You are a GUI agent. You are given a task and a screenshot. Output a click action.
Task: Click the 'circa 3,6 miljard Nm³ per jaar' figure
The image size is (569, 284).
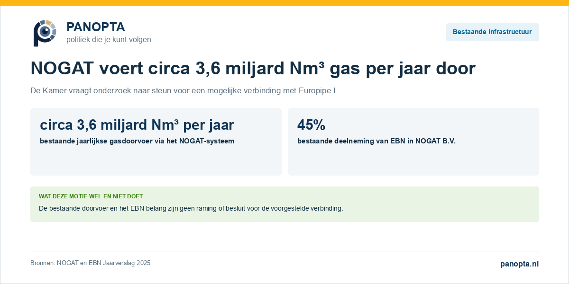137,125
